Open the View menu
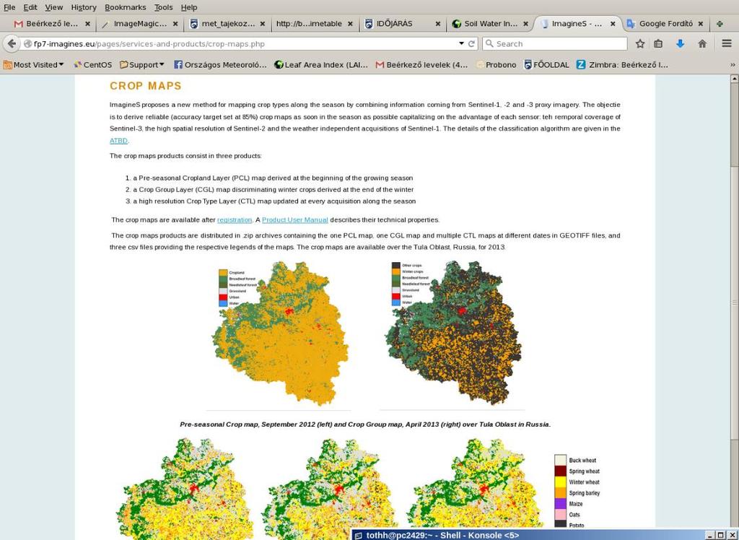Screen dimensions: 739x540 tap(53, 7)
